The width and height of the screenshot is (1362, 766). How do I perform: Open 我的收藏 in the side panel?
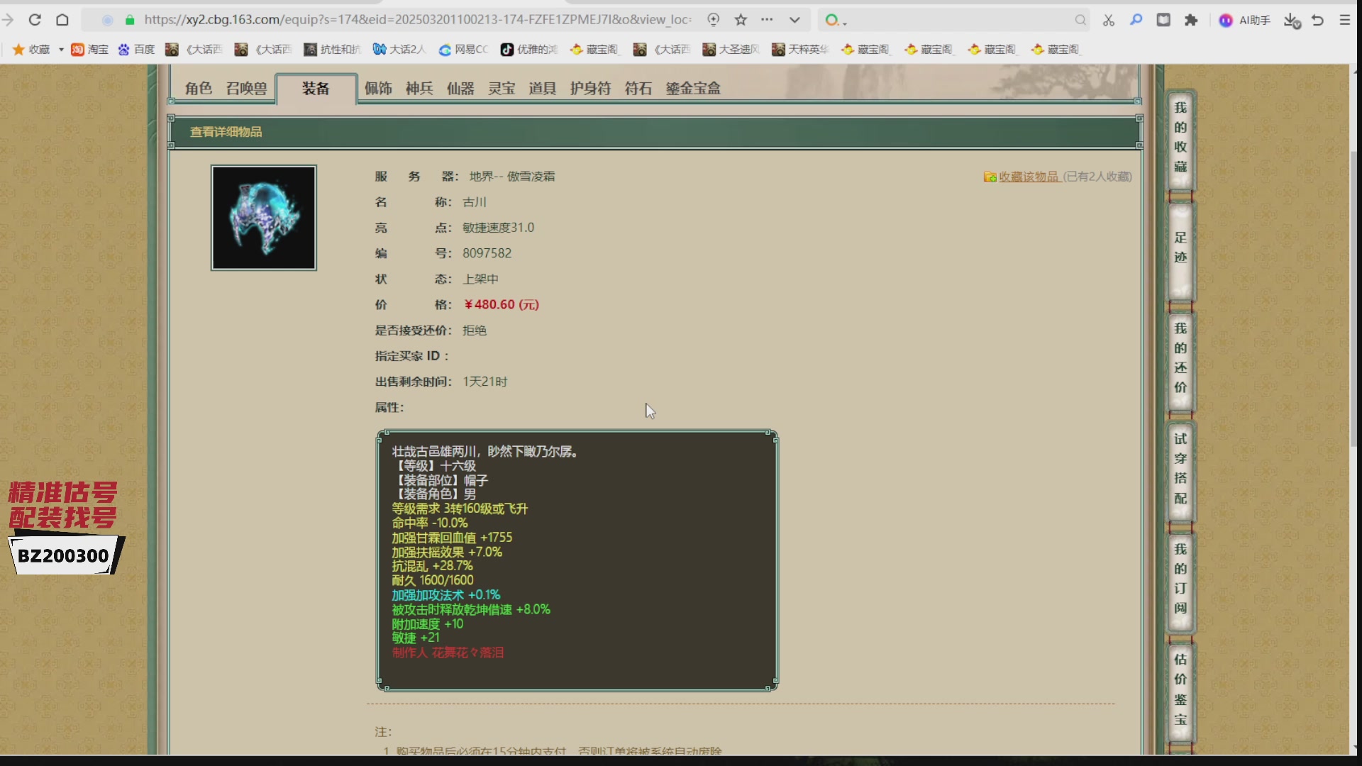click(1180, 137)
